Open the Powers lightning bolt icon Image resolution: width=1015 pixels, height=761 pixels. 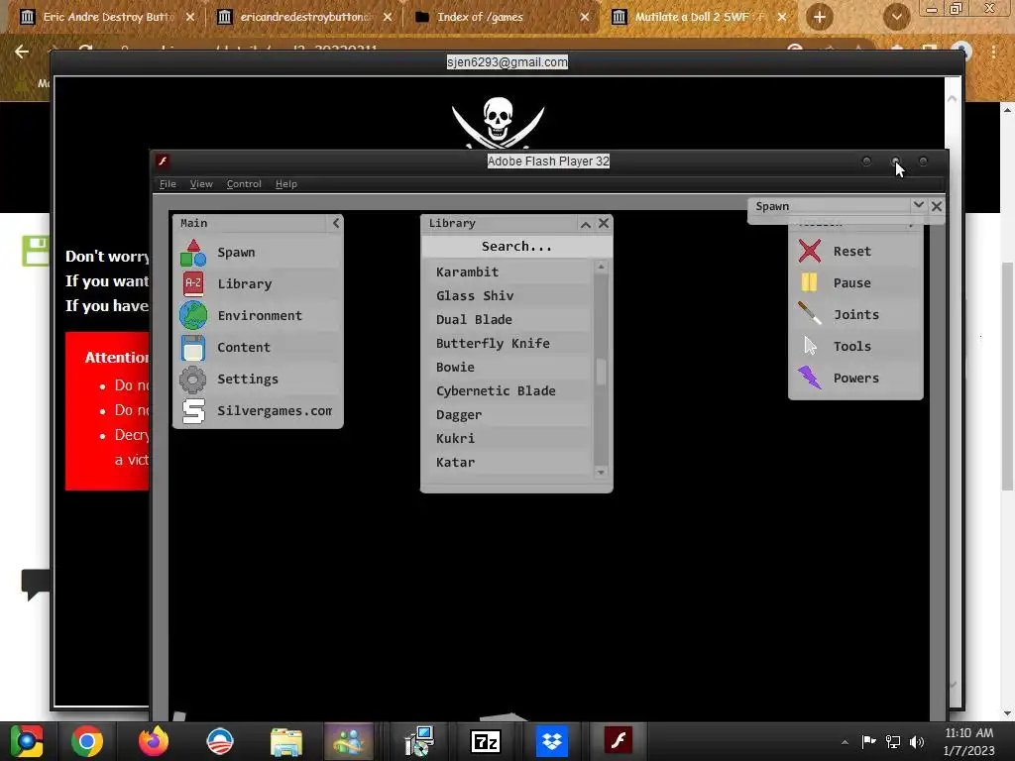click(809, 378)
